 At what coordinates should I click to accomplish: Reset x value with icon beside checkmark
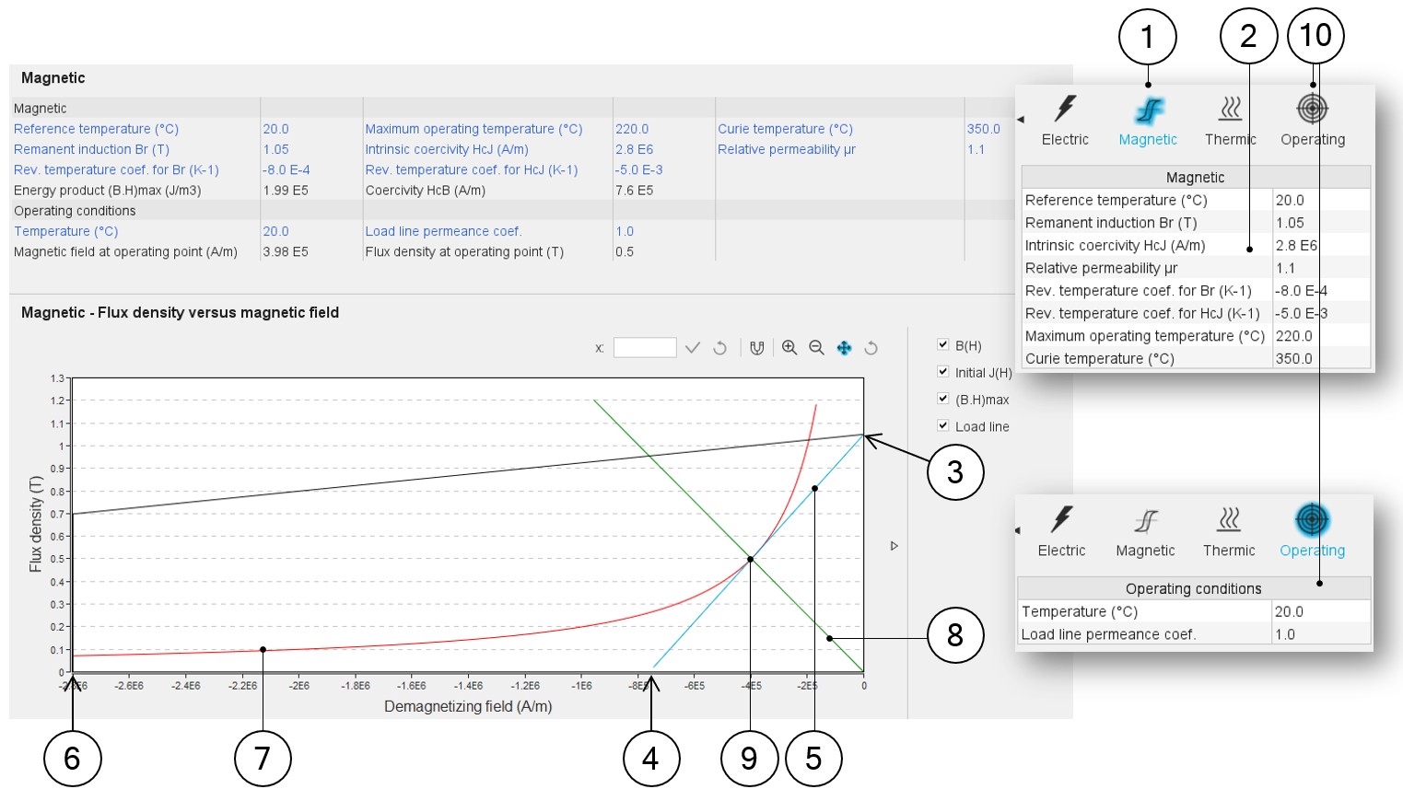tap(720, 348)
